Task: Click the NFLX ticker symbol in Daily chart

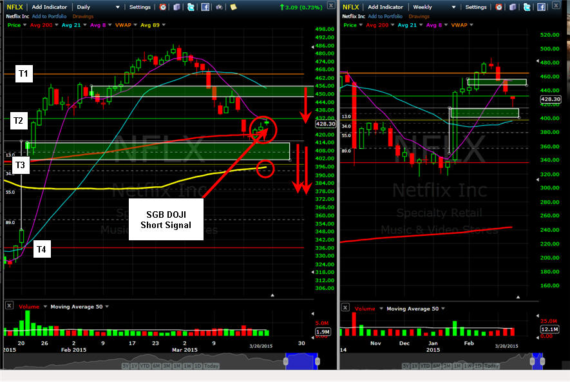Action: [x=15, y=7]
